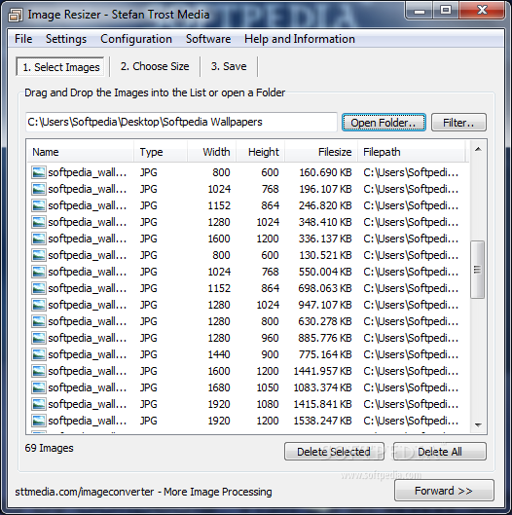The image size is (512, 515).
Task: Select the 160.690 KB filesize cell
Action: tap(325, 172)
